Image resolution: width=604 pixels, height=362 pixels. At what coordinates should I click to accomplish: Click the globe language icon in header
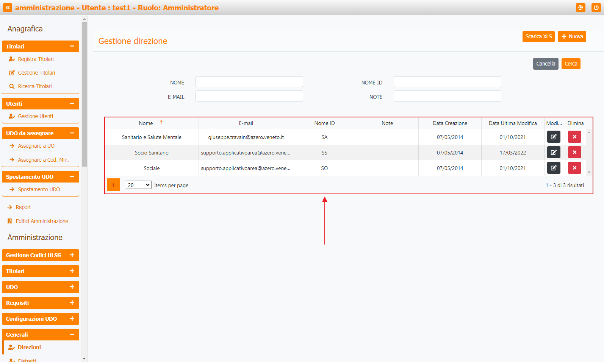(580, 8)
